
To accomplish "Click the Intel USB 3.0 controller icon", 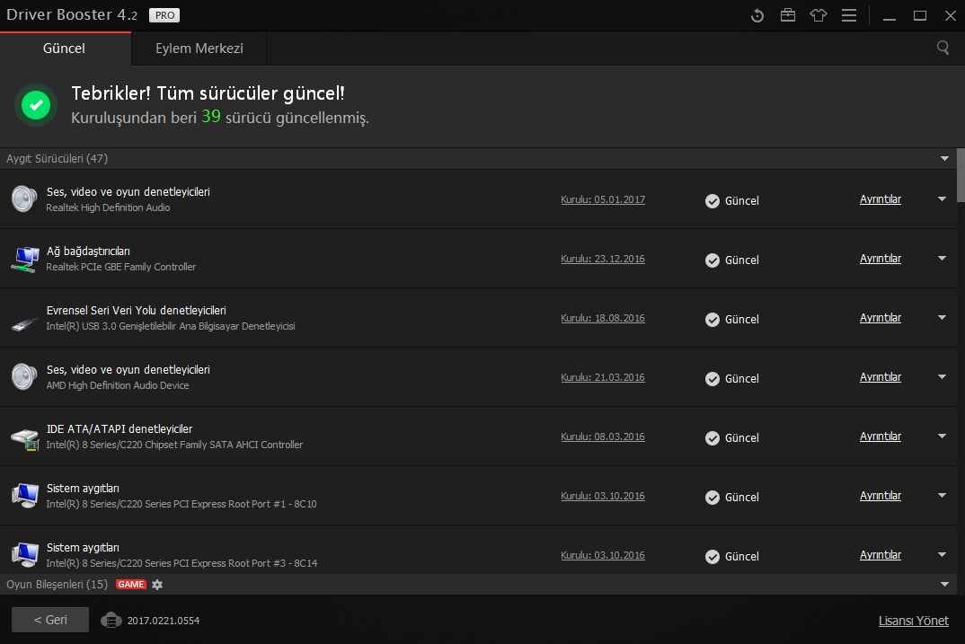I will 24,323.
